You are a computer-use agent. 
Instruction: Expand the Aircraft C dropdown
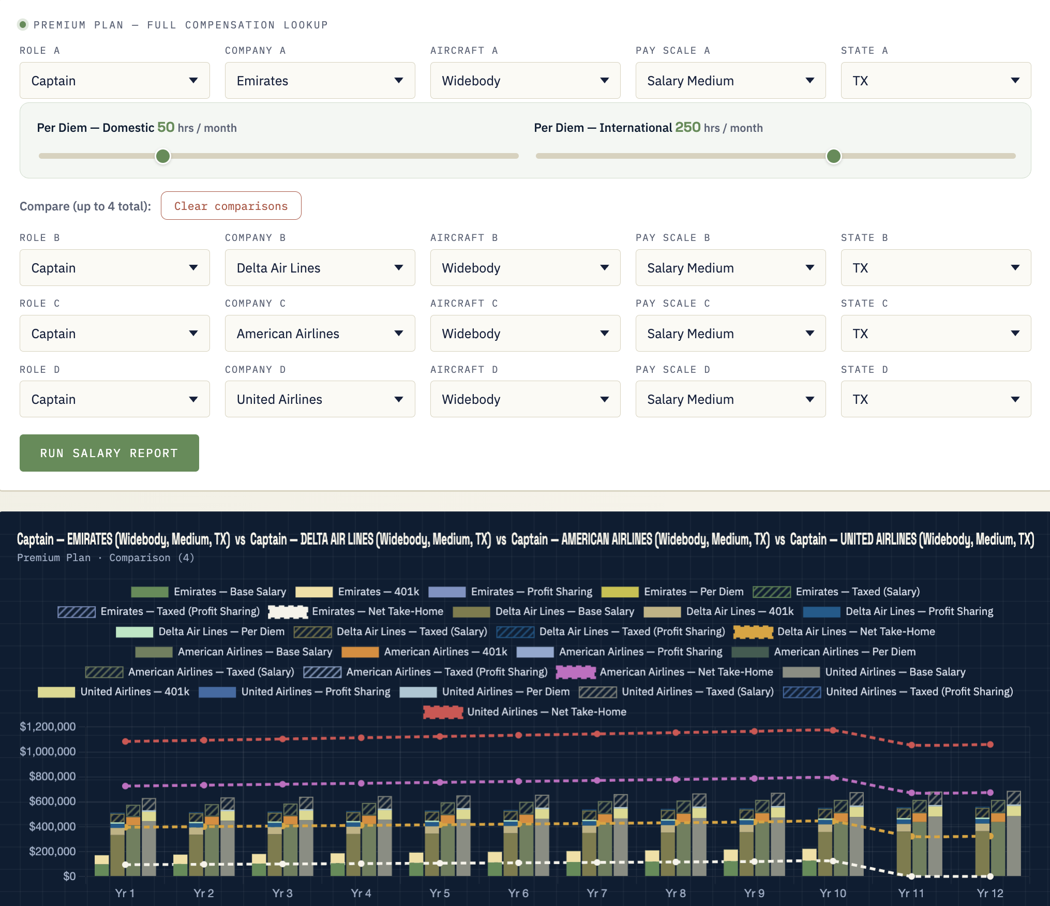(526, 334)
